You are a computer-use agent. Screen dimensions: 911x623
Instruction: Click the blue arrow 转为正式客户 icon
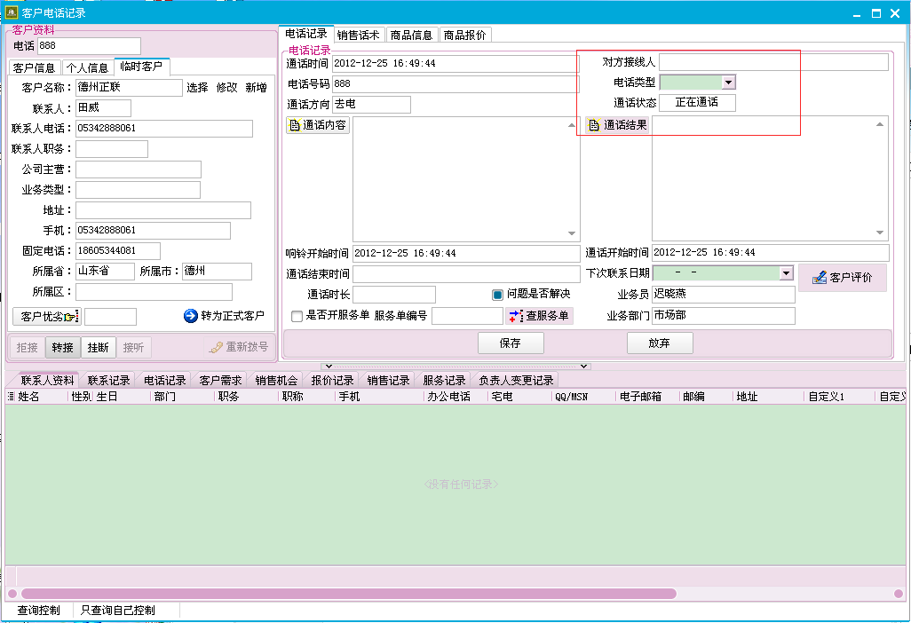[x=191, y=316]
